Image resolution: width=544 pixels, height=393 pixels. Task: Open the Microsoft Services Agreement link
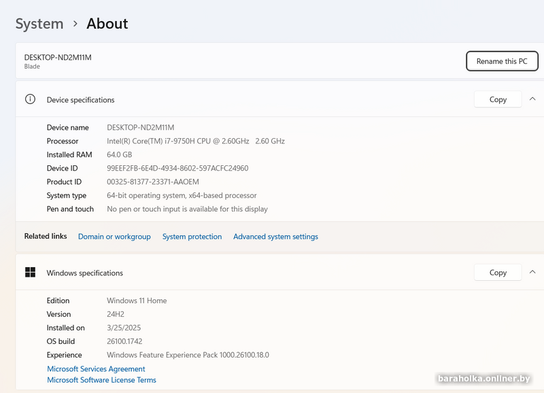tap(96, 369)
